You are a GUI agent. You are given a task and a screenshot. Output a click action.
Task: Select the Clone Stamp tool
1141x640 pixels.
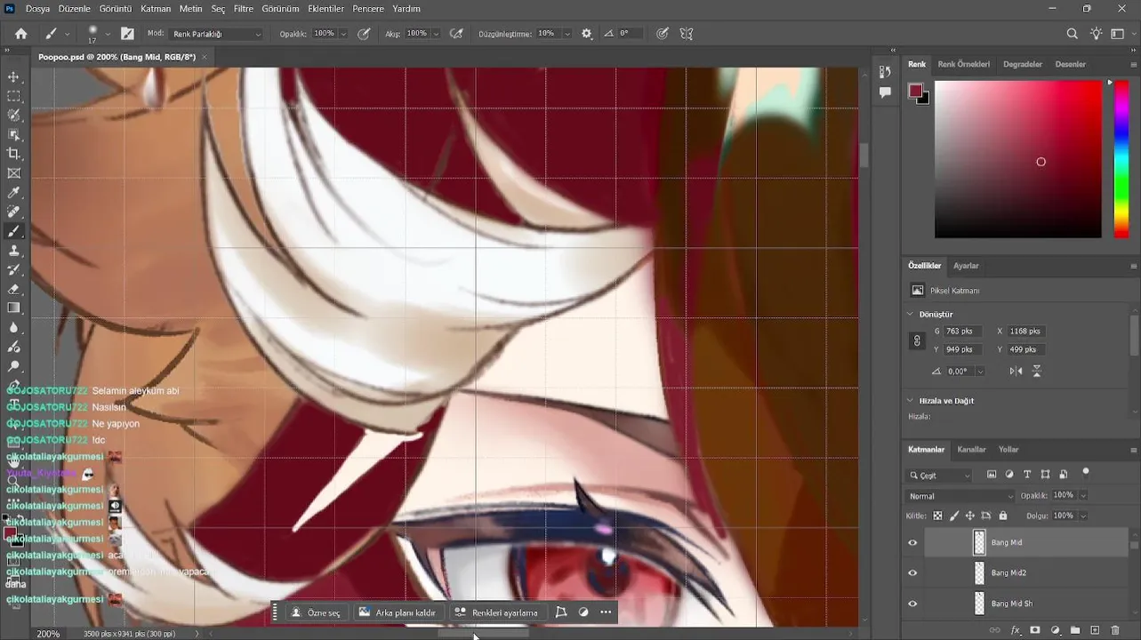[13, 251]
